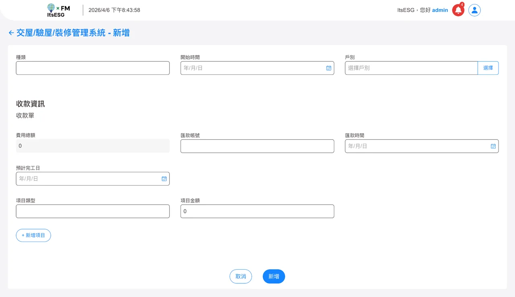Focus the 匯款時間 date field

click(x=422, y=146)
